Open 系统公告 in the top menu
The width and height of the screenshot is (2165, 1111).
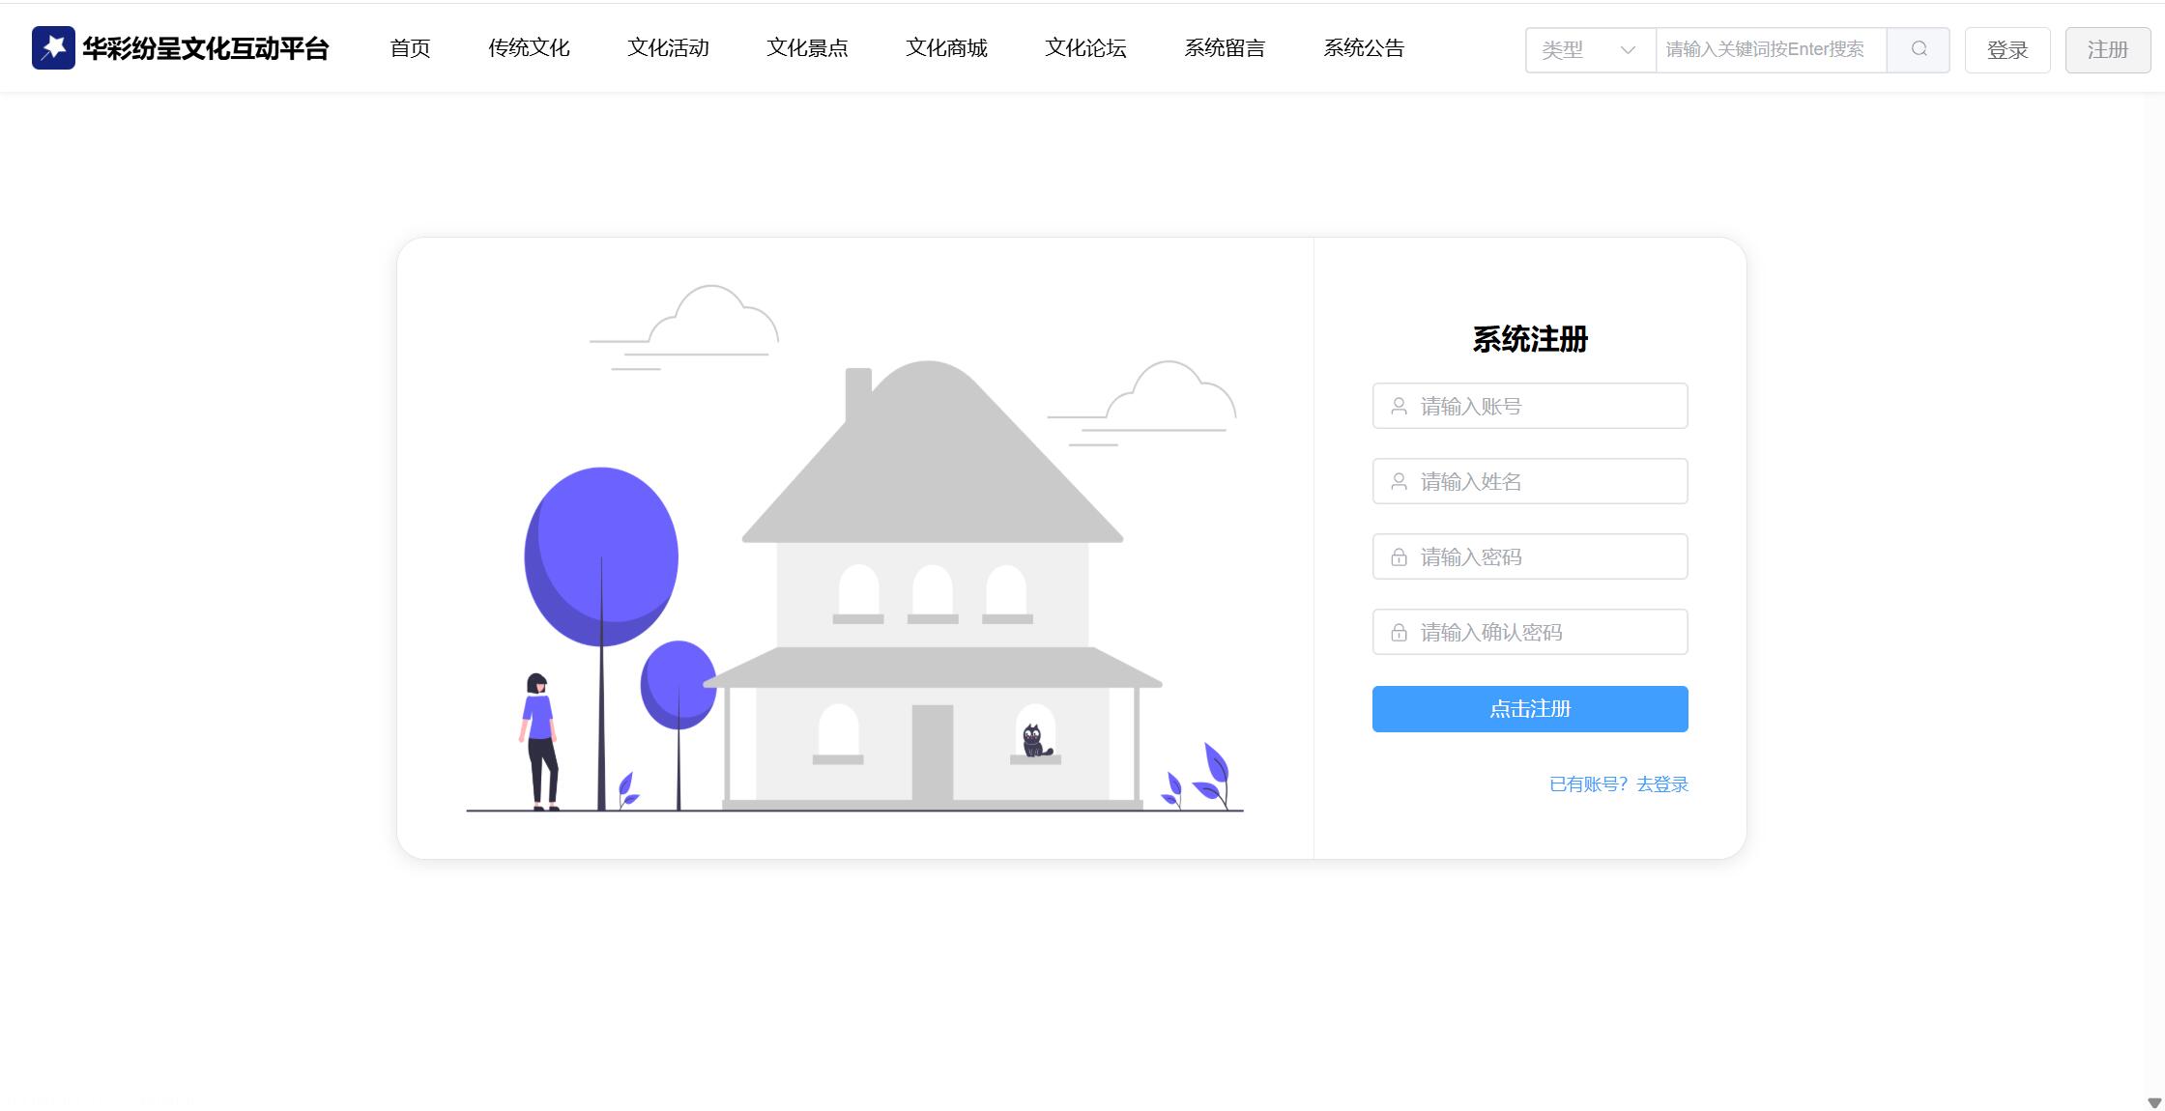tap(1364, 48)
